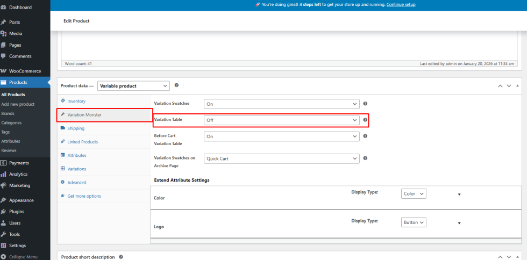Click the Marketing megaphone icon
The image size is (527, 260).
click(x=4, y=185)
